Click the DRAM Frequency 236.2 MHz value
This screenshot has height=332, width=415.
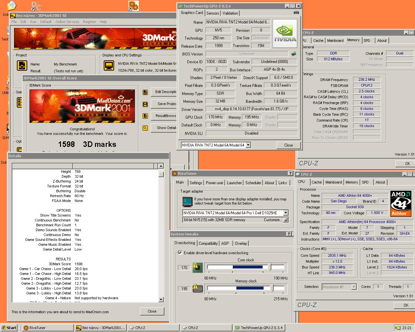(x=367, y=79)
